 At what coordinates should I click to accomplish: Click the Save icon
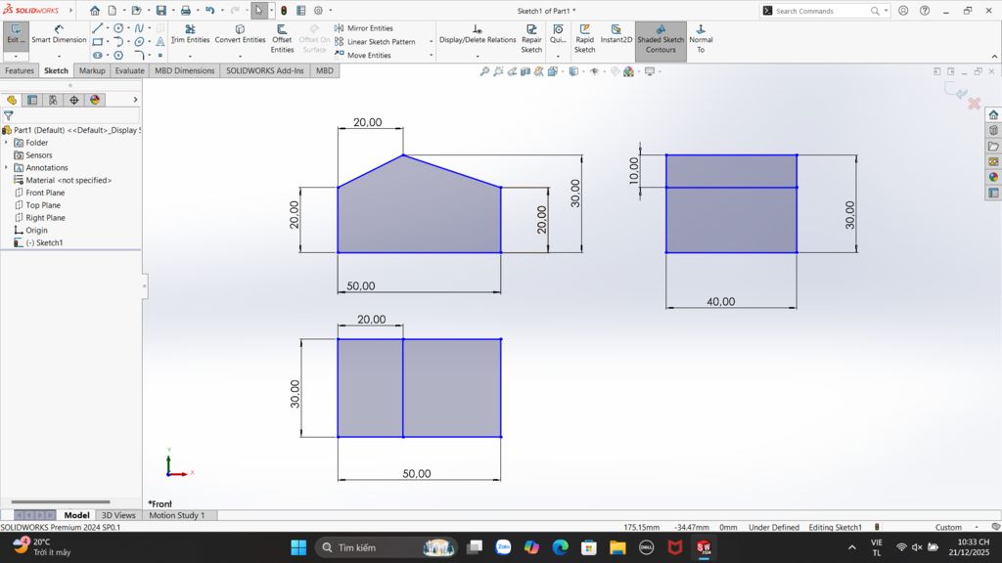point(161,10)
